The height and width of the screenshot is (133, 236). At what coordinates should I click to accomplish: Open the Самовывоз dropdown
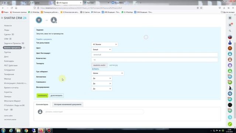pos(102,83)
